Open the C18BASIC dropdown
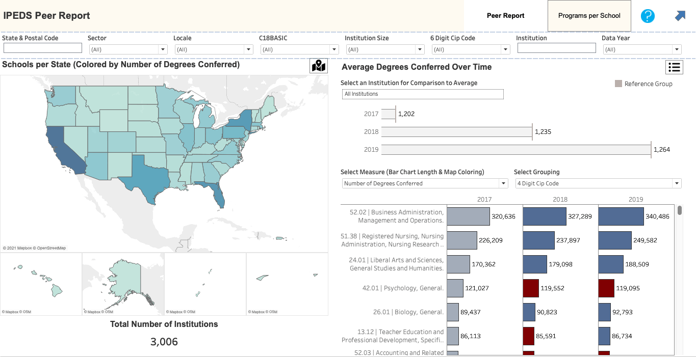696x357 pixels. point(299,49)
